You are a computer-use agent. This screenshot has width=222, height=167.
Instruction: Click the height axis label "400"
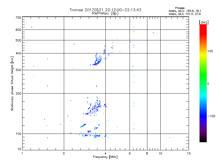18,53
